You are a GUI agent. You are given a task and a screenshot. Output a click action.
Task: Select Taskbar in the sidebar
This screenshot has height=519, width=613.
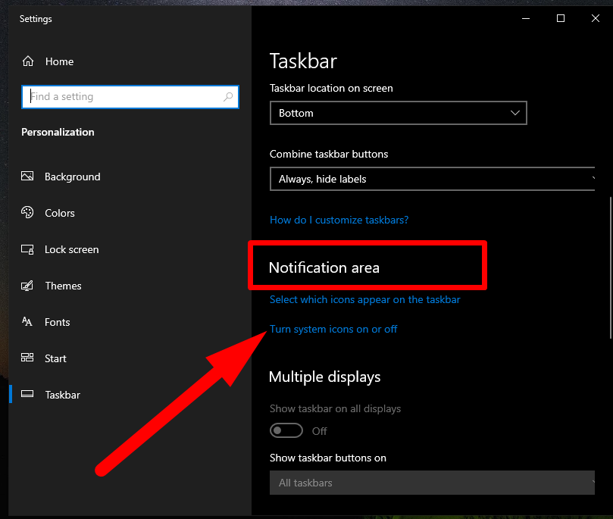pos(63,395)
